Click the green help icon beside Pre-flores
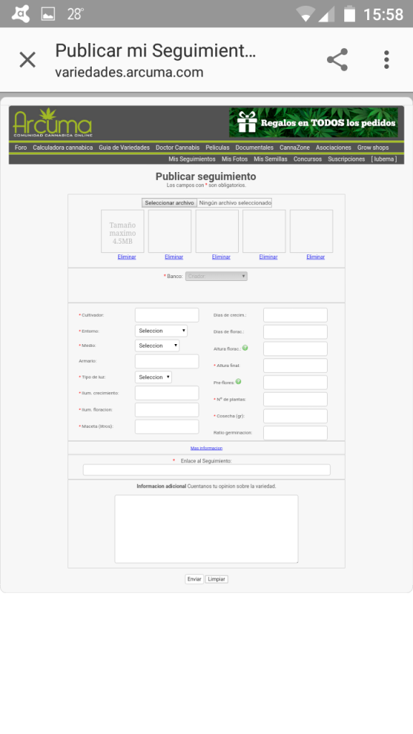Viewport: 413px width, 734px height. pos(238,381)
